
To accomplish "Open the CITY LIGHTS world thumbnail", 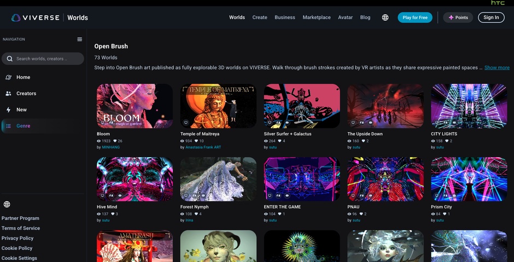I will pos(469,106).
